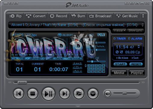Click the previous track button

[19, 93]
